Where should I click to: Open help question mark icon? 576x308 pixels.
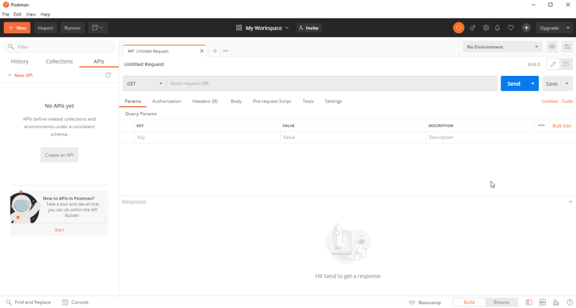point(569,303)
